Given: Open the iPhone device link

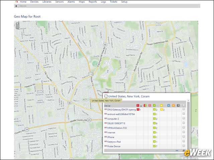Looking at the screenshot, I should click(x=111, y=137).
